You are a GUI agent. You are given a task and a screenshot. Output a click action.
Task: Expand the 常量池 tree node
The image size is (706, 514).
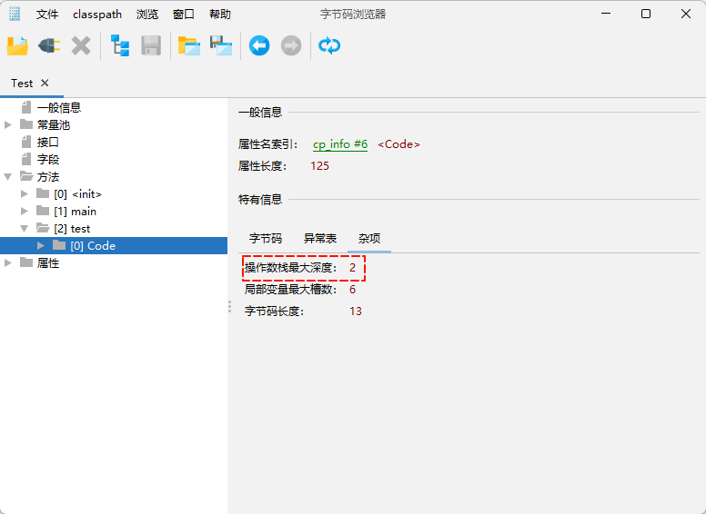pos(8,124)
